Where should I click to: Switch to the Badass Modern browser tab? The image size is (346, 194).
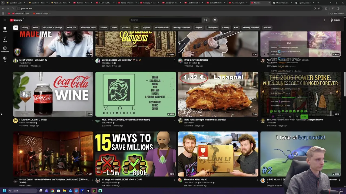click(216, 3)
